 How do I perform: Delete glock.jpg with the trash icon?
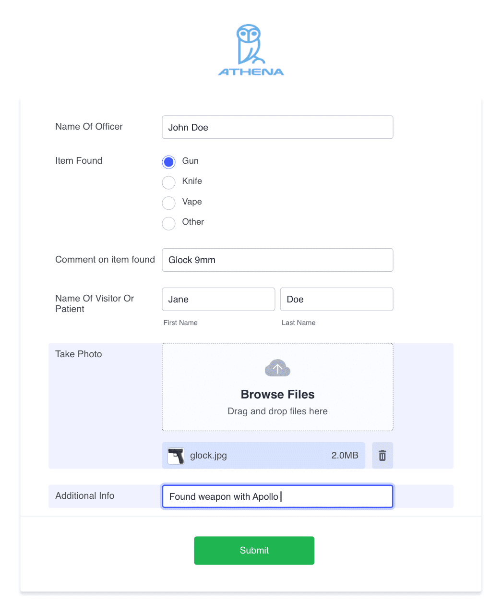382,455
